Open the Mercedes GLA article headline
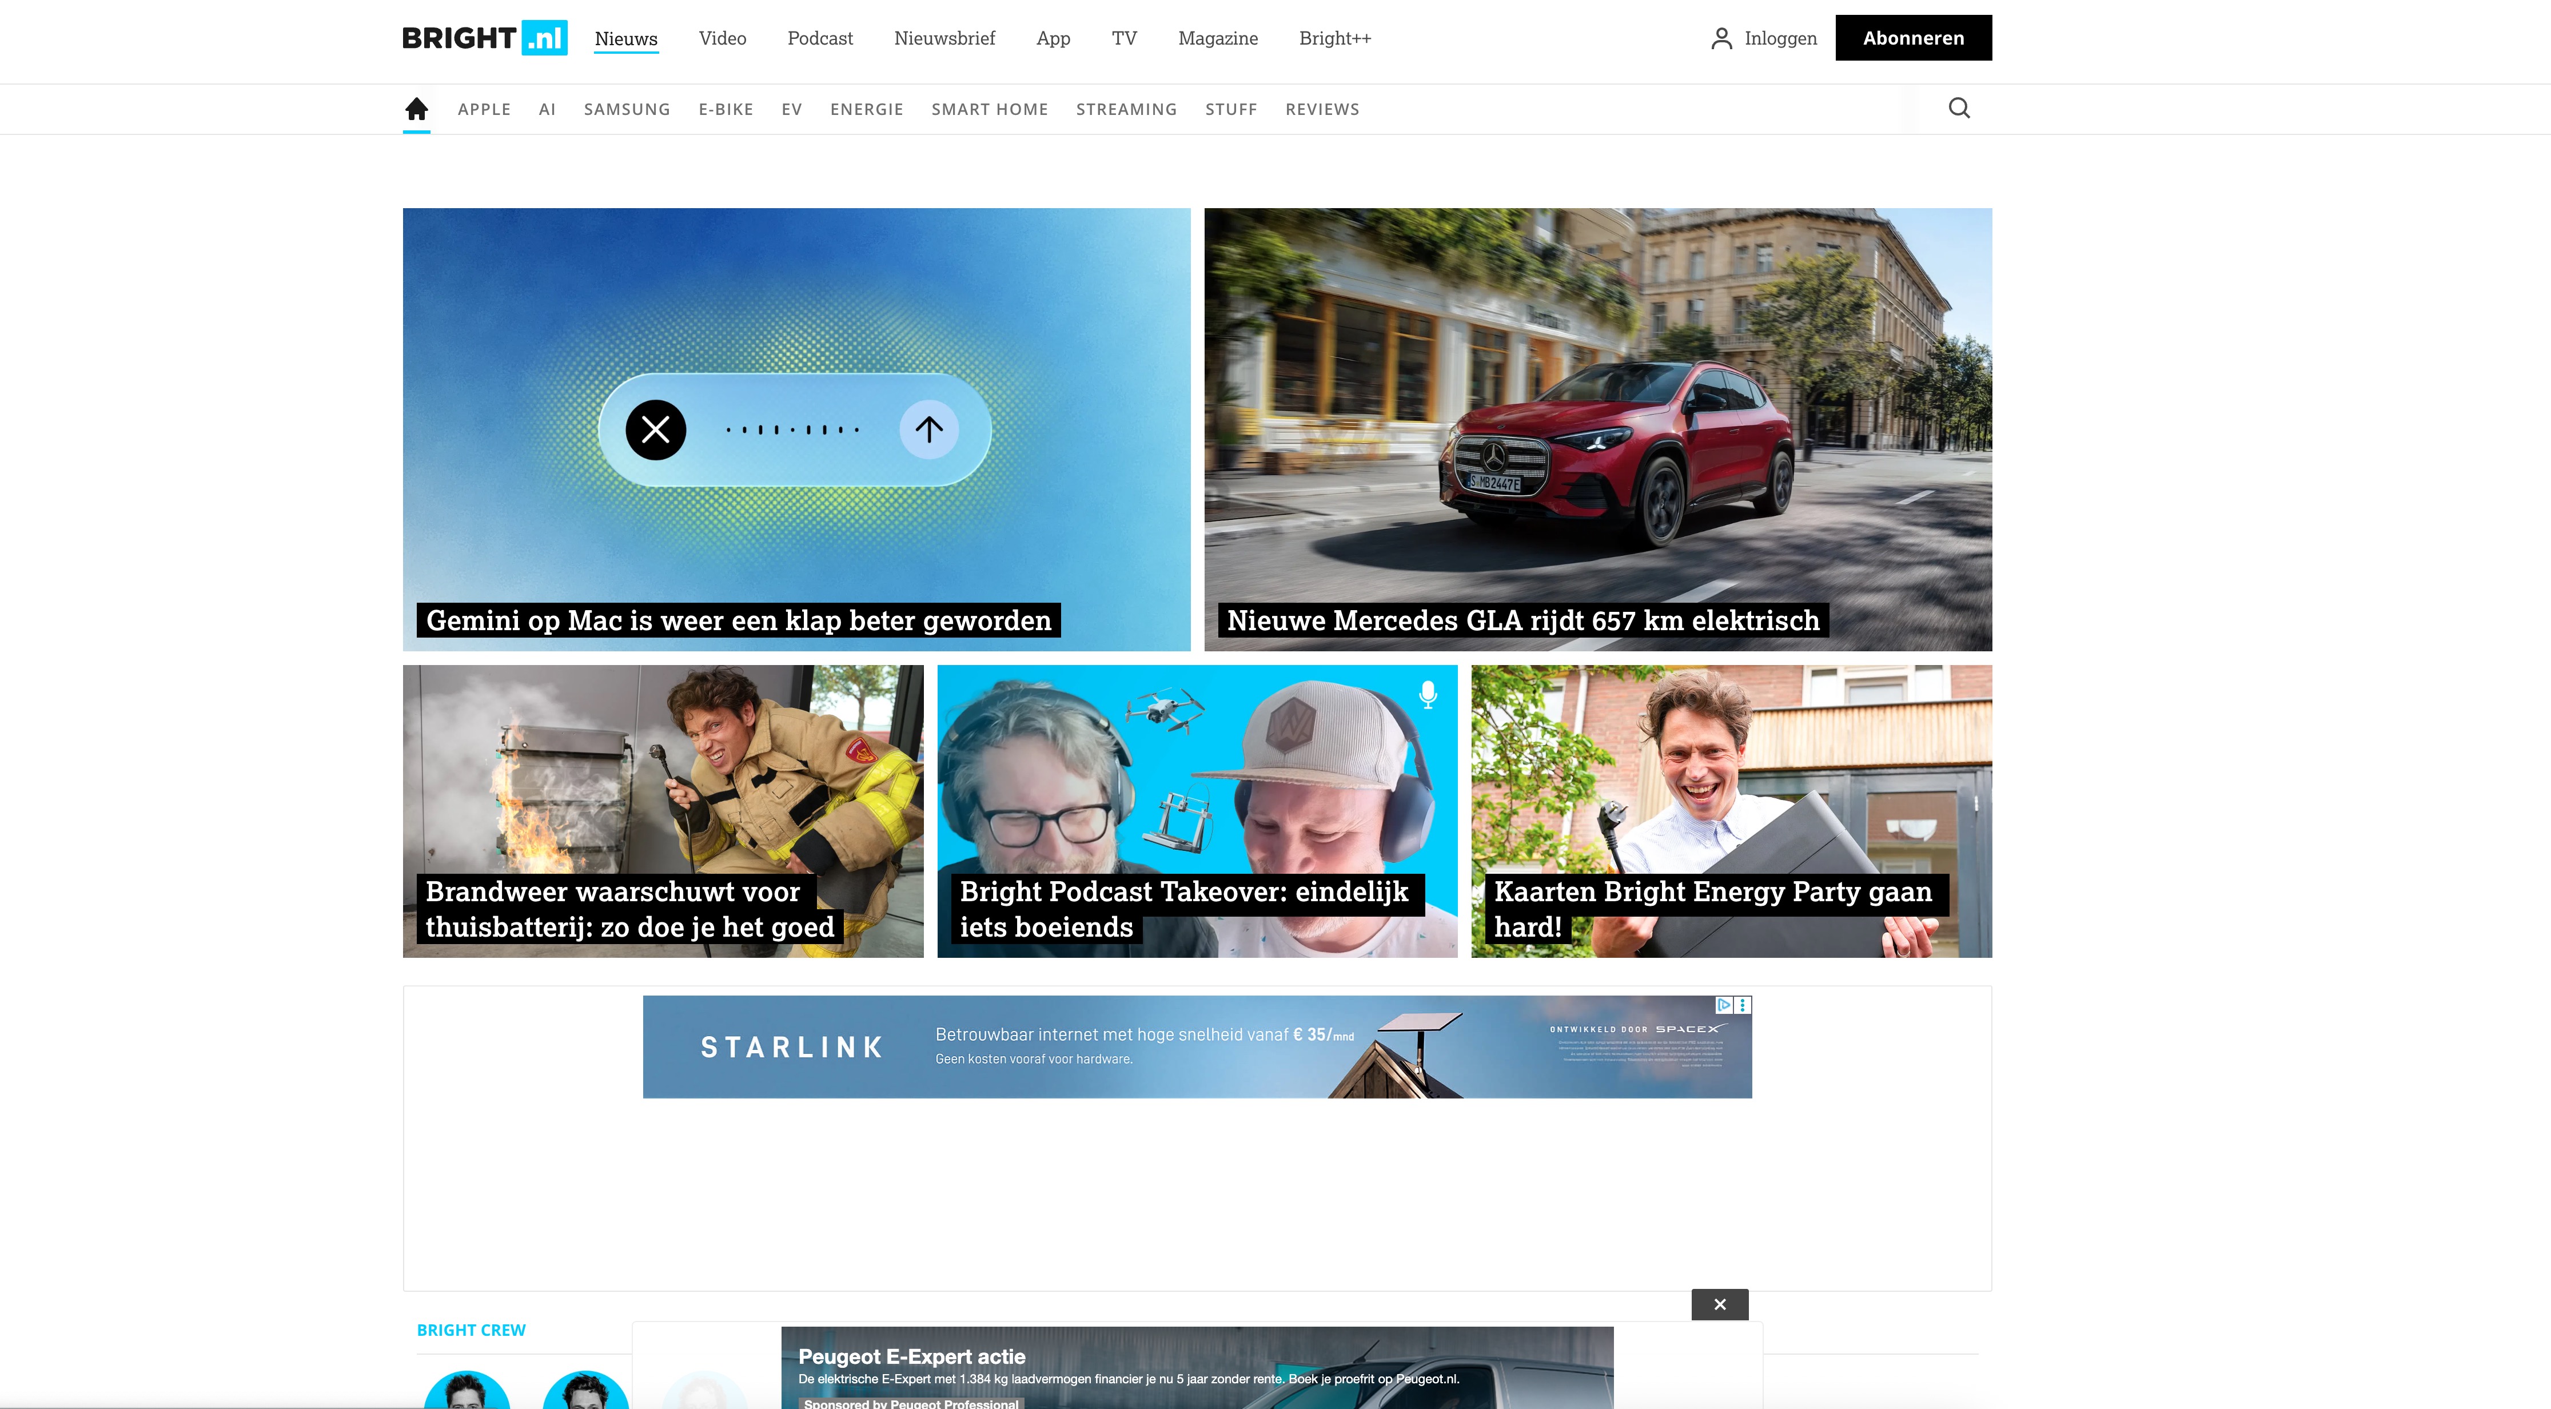Screen dimensions: 2551x1409 1523,620
